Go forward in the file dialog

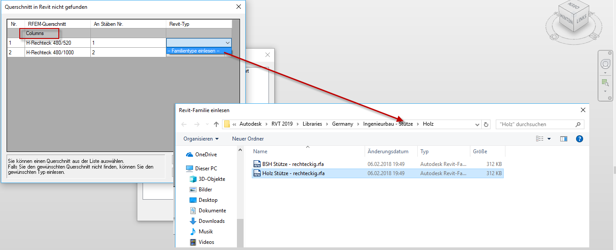pyautogui.click(x=196, y=124)
